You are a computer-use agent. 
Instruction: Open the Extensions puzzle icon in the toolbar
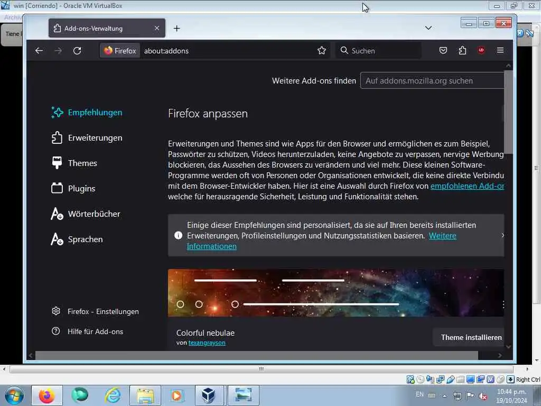(x=462, y=51)
